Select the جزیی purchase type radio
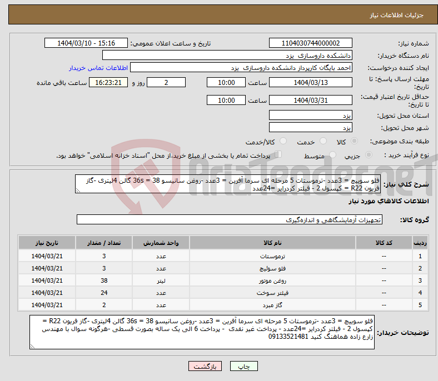Viewport: 438px width, 381px height. (x=369, y=154)
